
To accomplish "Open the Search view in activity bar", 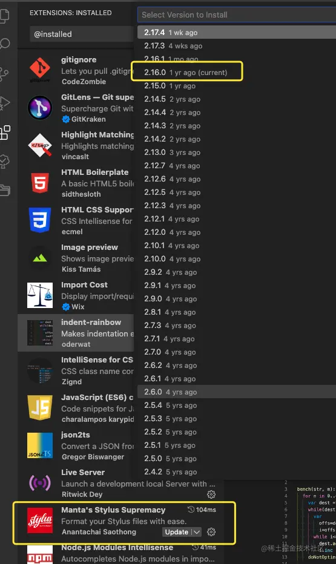I will [x=4, y=44].
